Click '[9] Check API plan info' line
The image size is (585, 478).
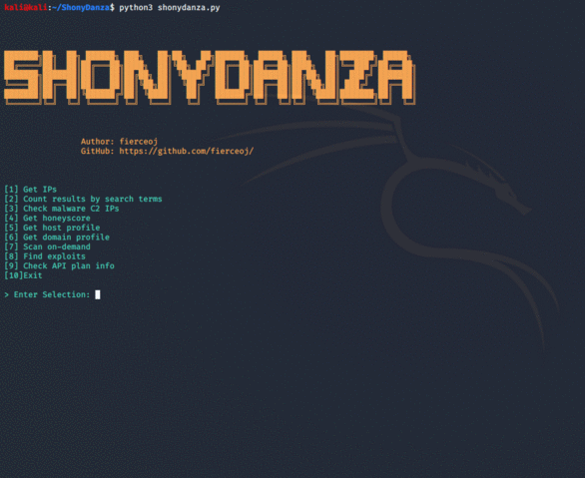point(59,265)
